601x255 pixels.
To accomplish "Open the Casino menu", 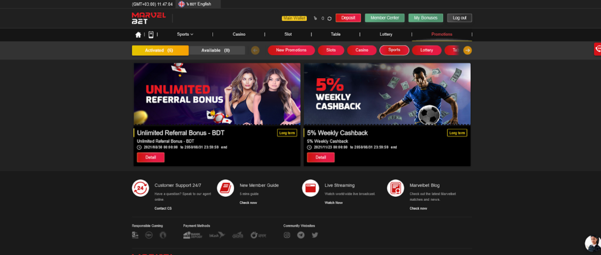I will tap(239, 35).
